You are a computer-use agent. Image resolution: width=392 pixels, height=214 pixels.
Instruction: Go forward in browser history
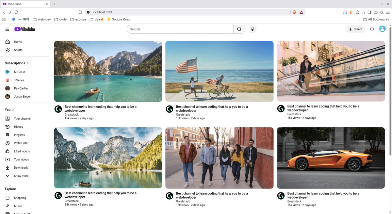tap(10, 12)
